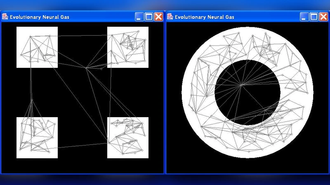Click the Java icon in right window title bar
This screenshot has height=185, width=330.
[x=170, y=17]
